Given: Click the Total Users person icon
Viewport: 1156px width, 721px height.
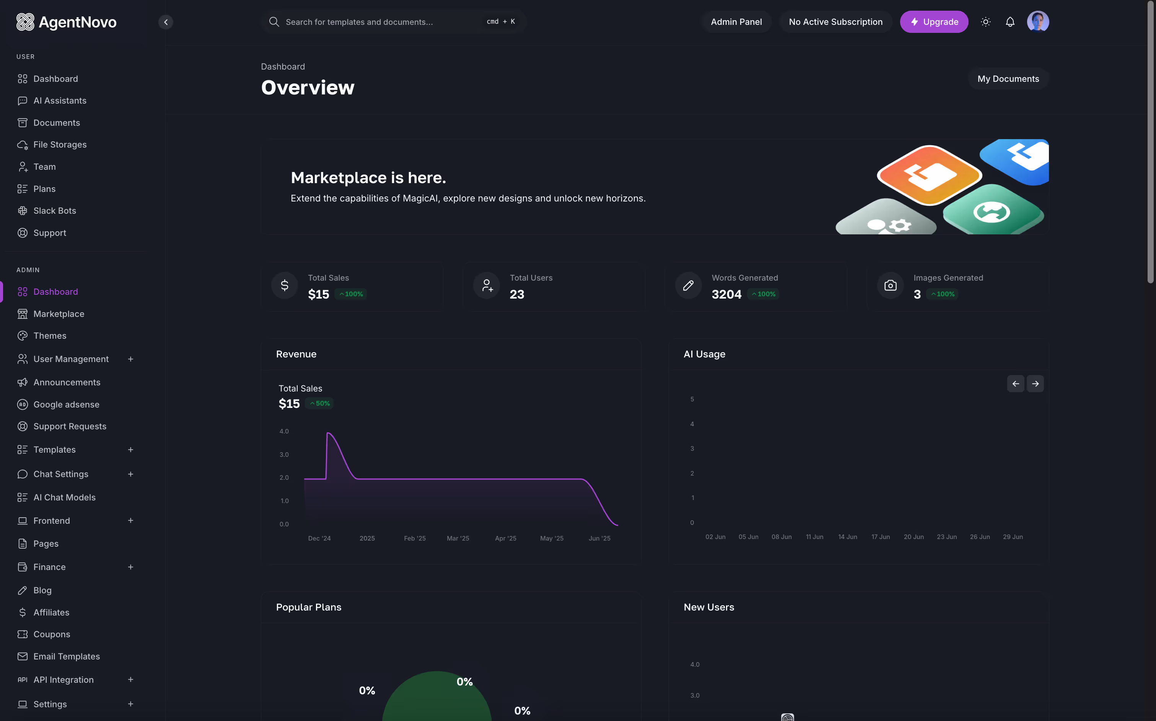Looking at the screenshot, I should (487, 286).
